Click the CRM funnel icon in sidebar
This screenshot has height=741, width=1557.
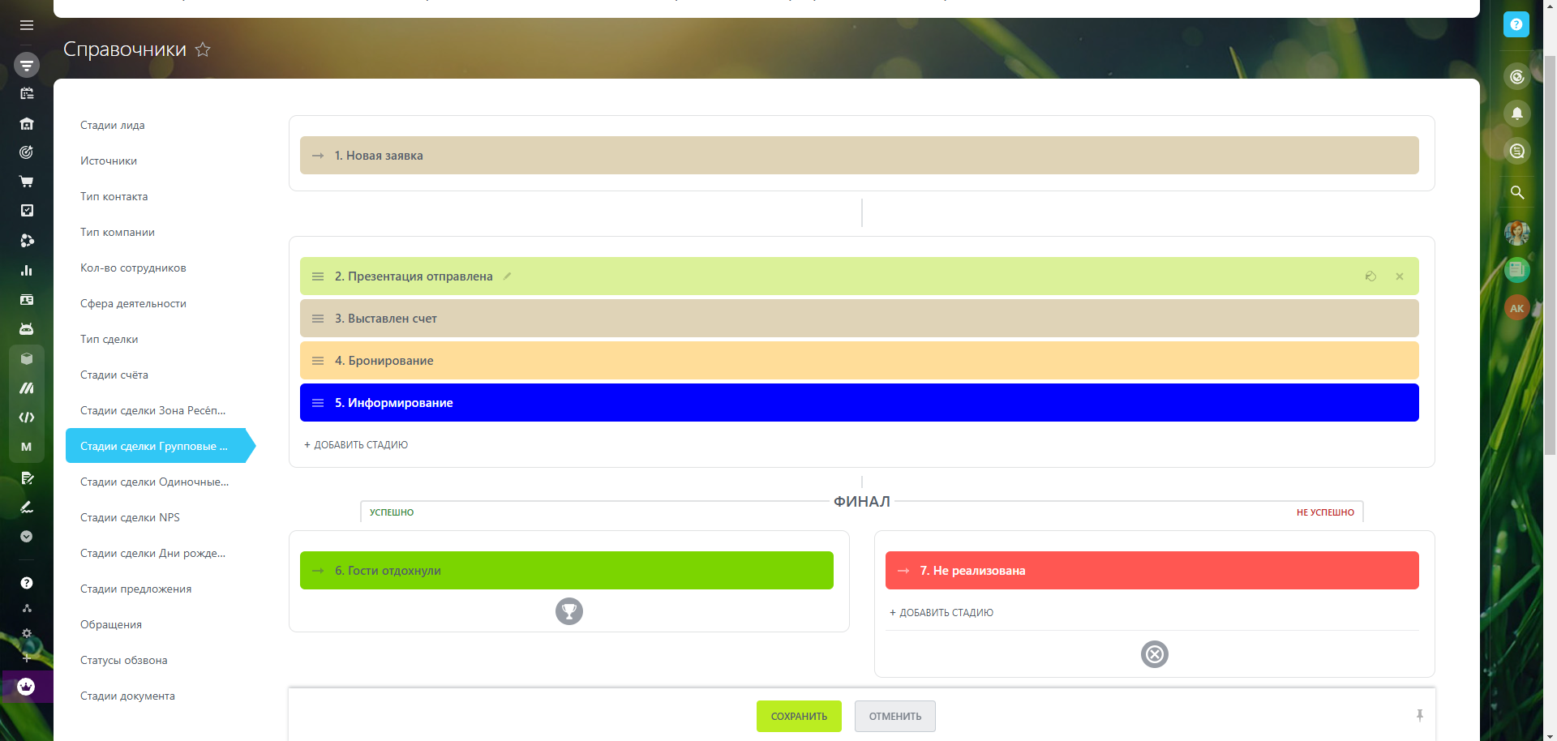(27, 65)
